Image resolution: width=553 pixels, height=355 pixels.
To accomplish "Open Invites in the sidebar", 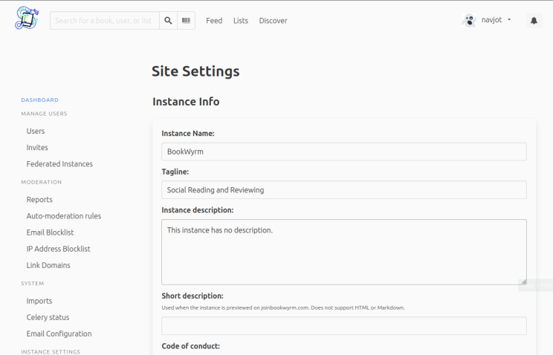I will tap(37, 148).
